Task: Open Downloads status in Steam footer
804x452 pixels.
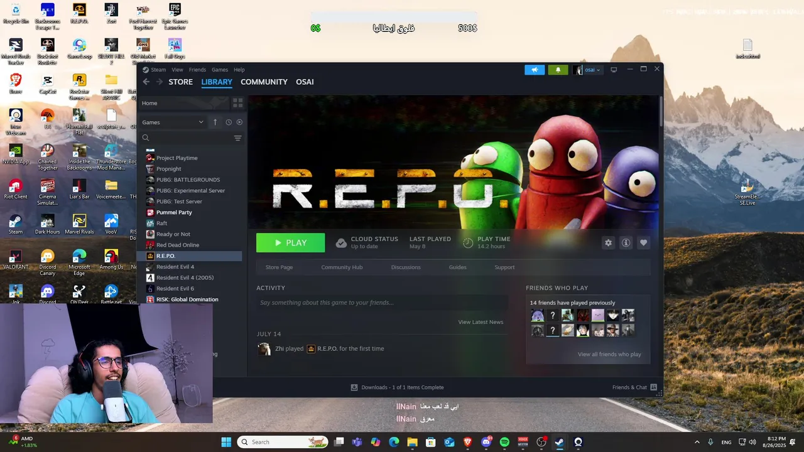Action: [x=397, y=387]
